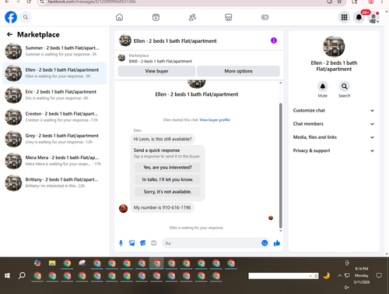Open emoji picker in message box
389x294 pixels.
click(265, 243)
